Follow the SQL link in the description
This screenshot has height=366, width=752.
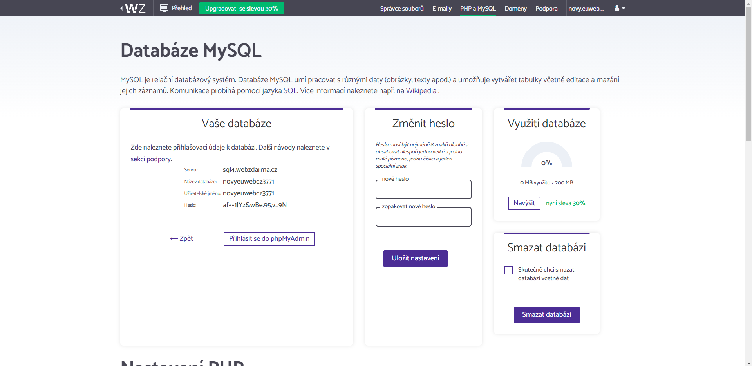[290, 91]
